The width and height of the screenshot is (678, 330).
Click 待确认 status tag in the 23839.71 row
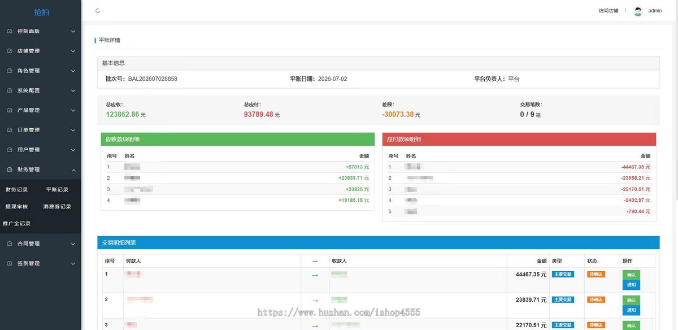(596, 299)
